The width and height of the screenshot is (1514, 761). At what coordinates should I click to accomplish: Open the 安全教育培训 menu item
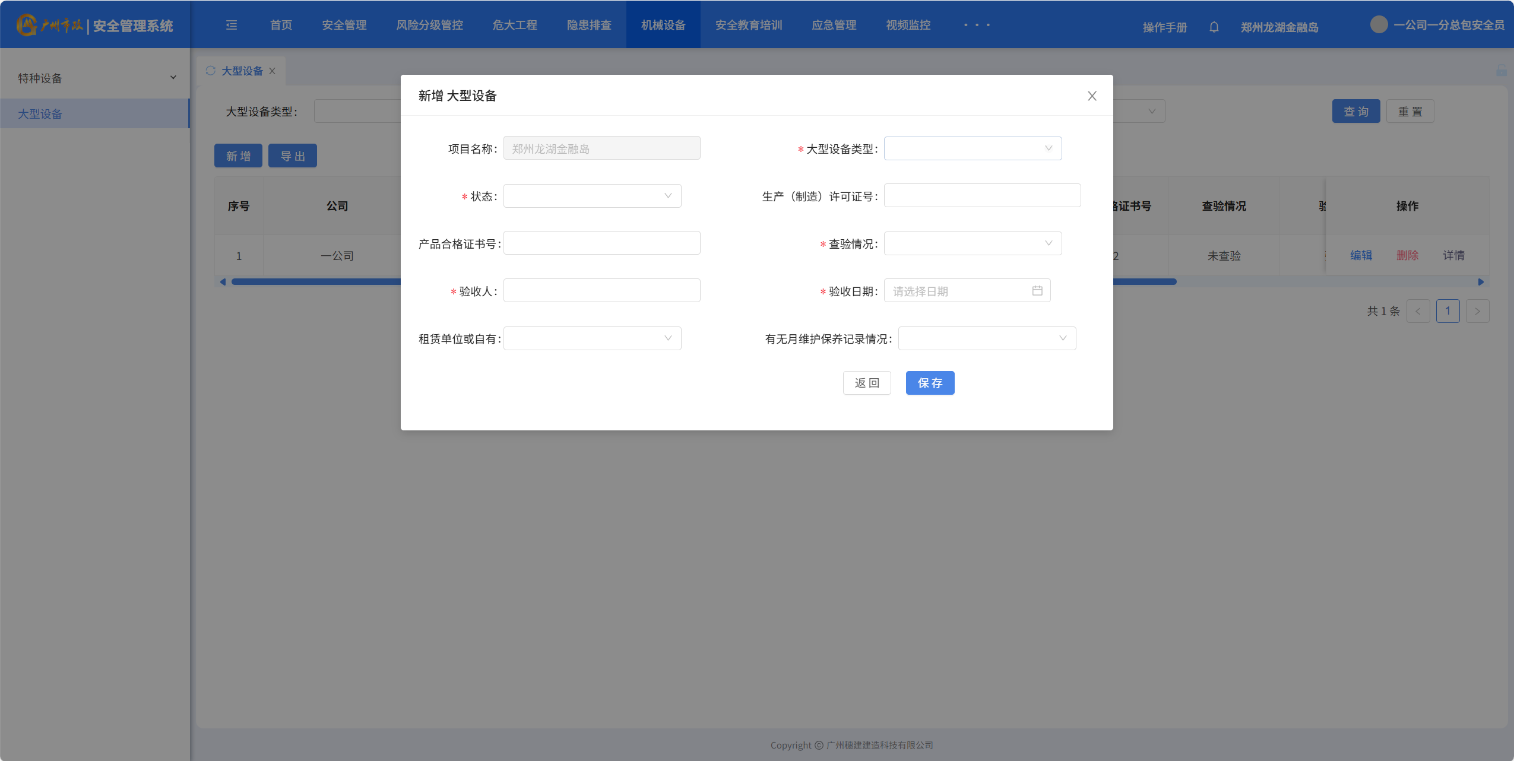click(x=748, y=25)
